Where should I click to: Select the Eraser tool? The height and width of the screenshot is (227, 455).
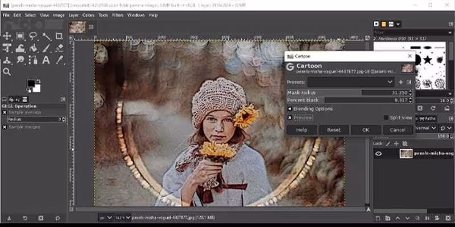59,48
